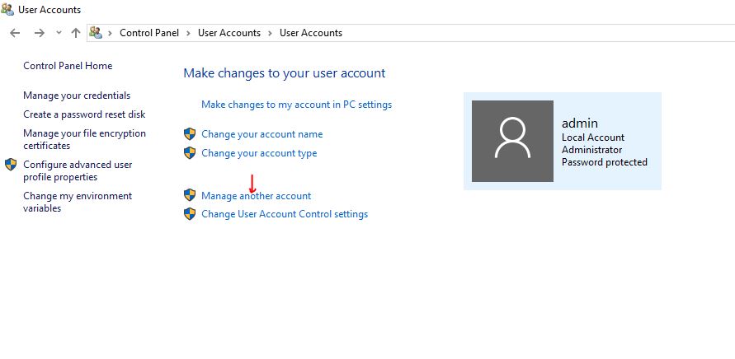Click the Back navigation arrow
Image resolution: width=735 pixels, height=359 pixels.
click(15, 33)
